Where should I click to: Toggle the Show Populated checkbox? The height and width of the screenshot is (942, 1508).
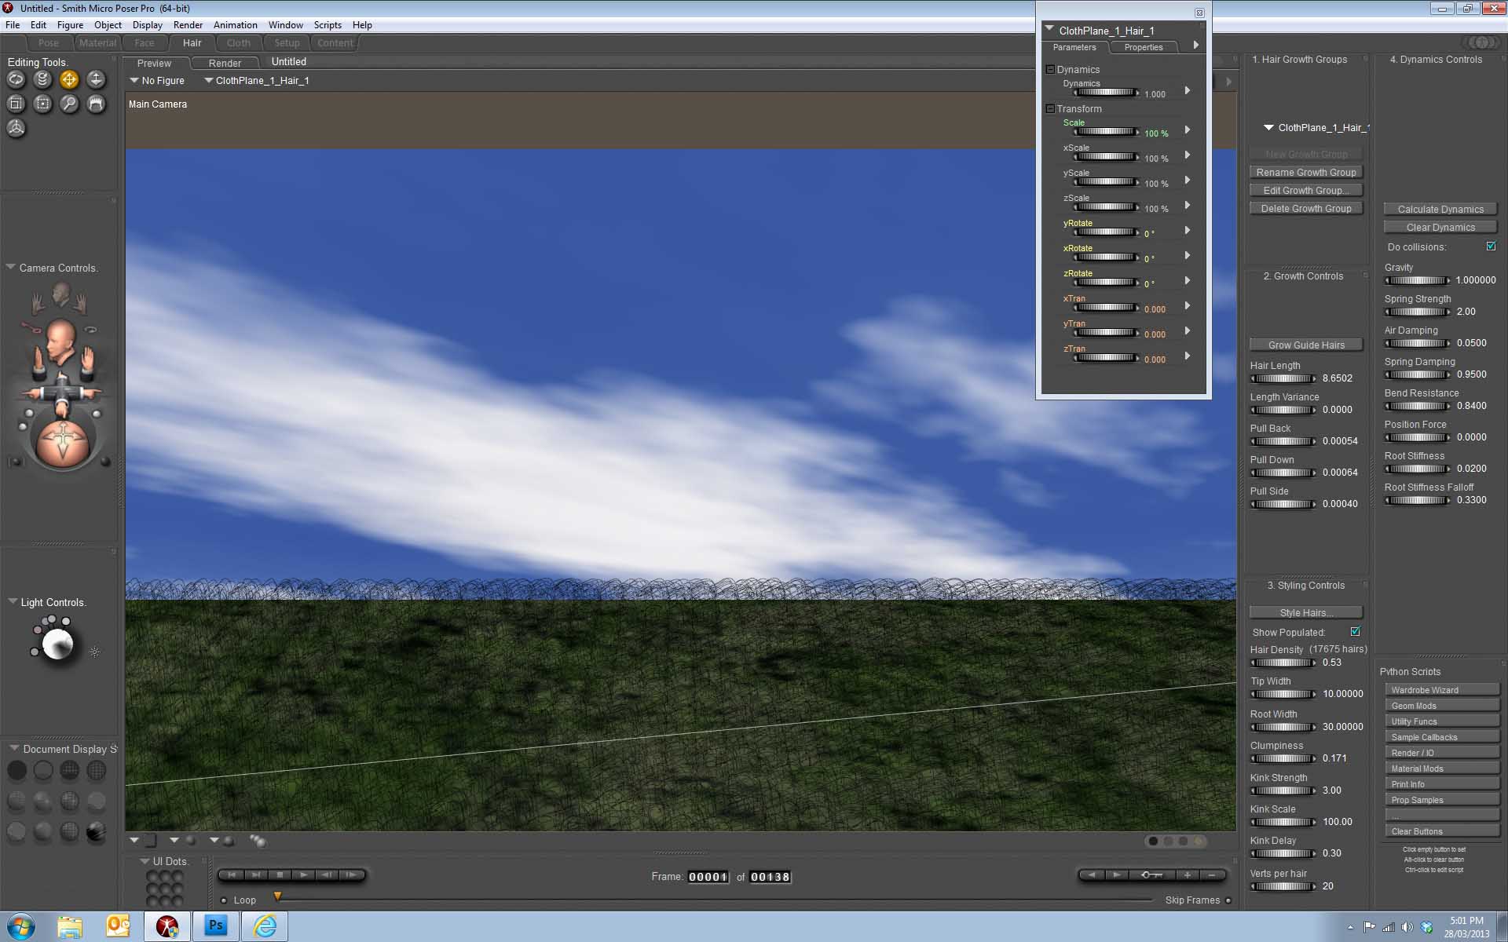pyautogui.click(x=1355, y=632)
